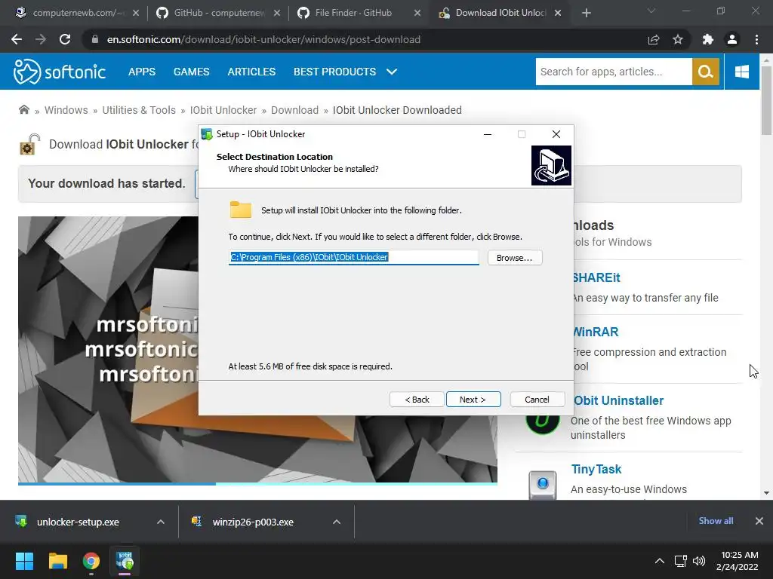Click the browser forward arrow
773x579 pixels.
coord(41,39)
